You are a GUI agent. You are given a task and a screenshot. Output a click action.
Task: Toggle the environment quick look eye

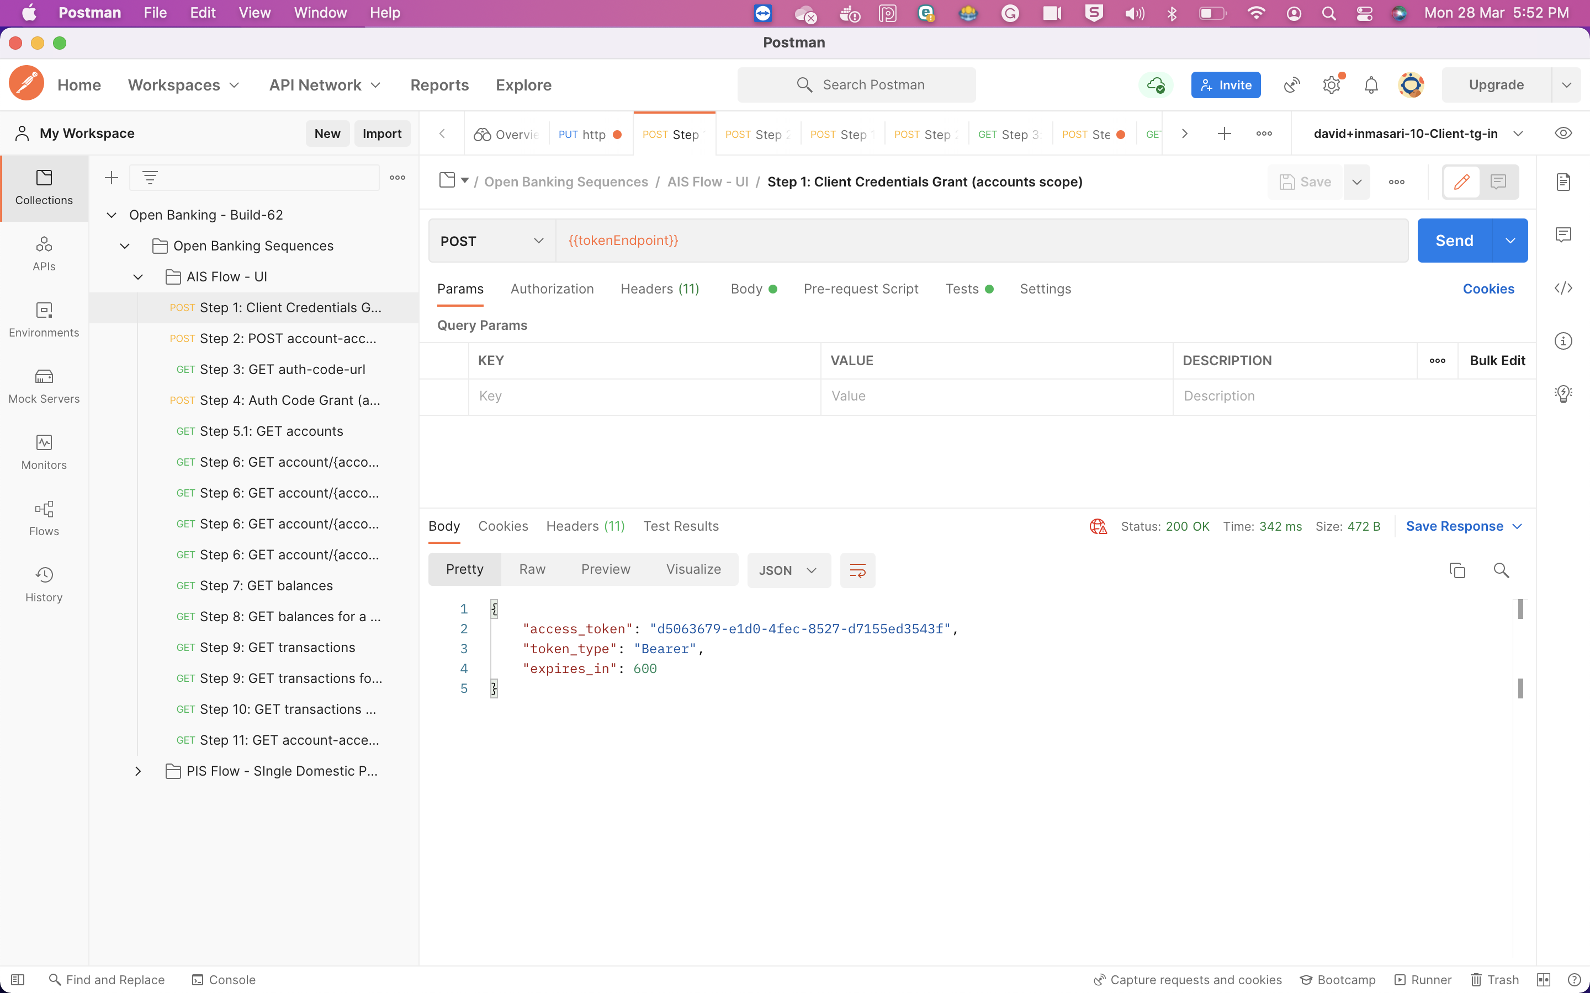click(x=1563, y=134)
